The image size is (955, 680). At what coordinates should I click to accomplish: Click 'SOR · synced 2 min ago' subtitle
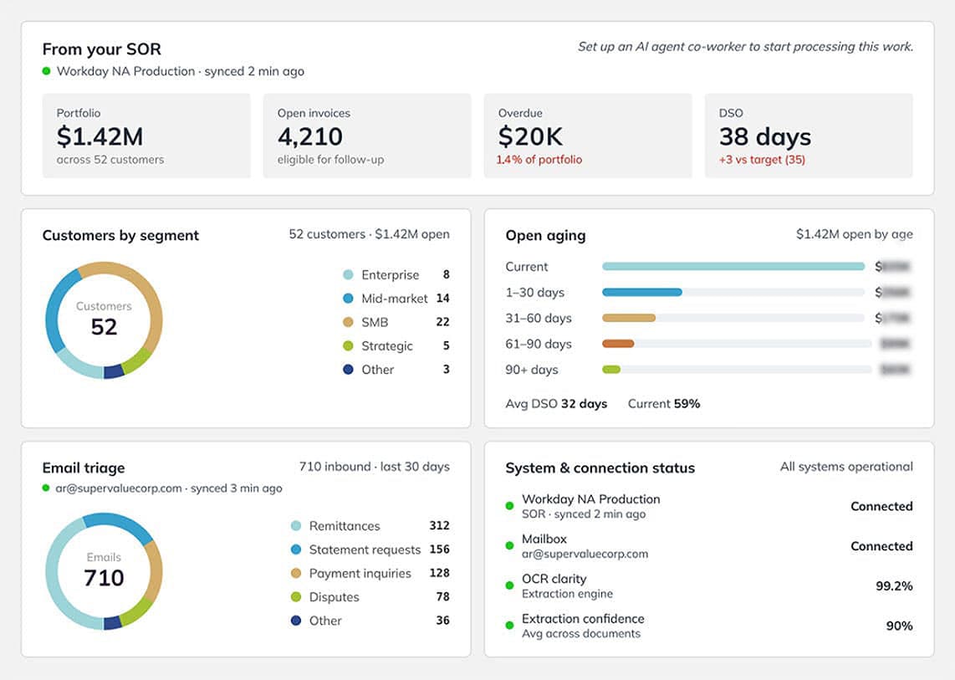584,514
